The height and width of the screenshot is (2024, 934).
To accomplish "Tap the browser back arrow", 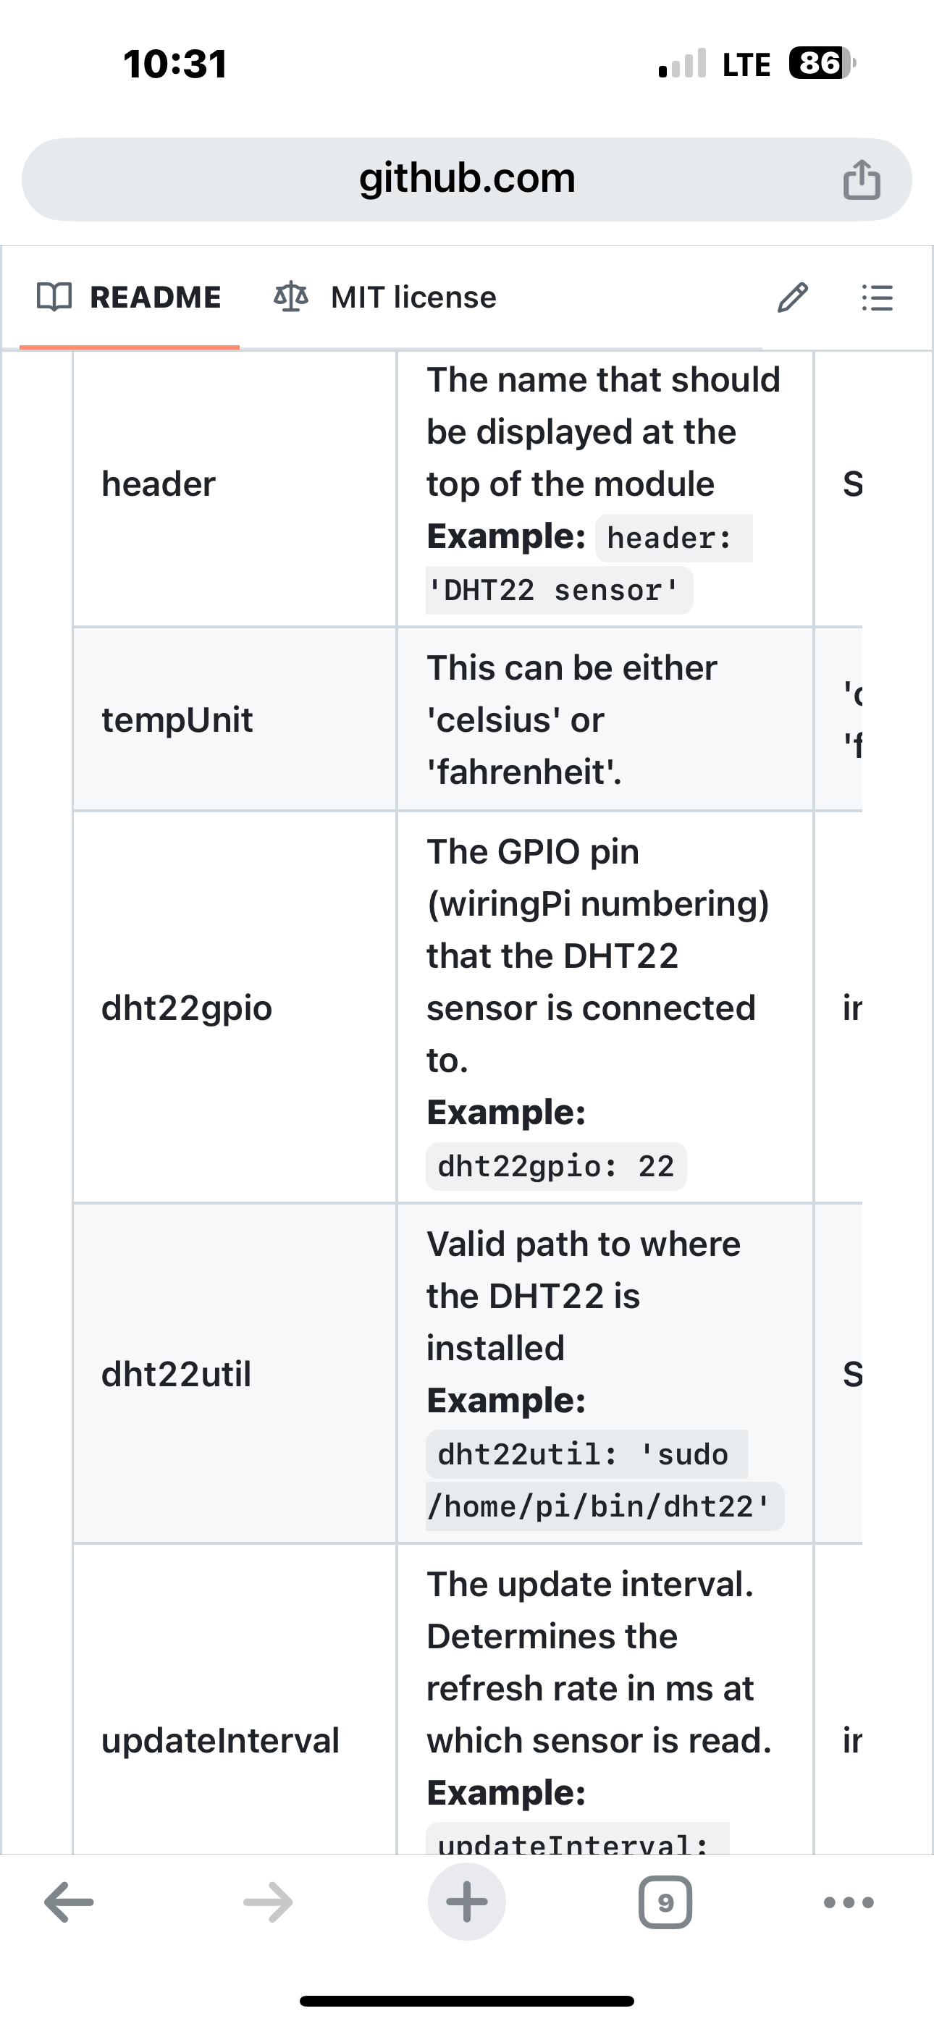I will coord(70,1902).
